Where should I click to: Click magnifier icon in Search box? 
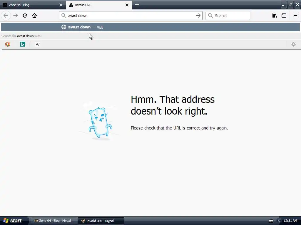tap(210, 16)
